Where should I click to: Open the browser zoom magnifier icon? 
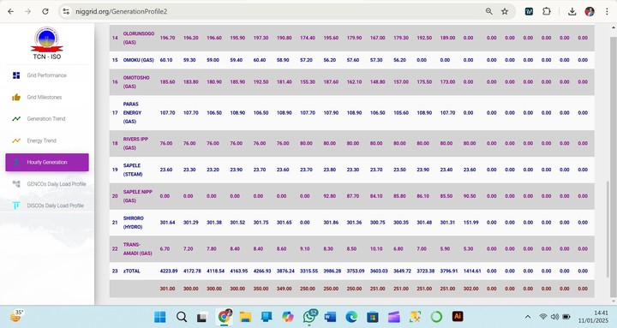(488, 11)
